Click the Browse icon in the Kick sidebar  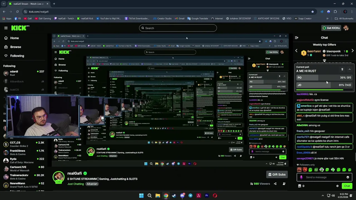click(6, 47)
